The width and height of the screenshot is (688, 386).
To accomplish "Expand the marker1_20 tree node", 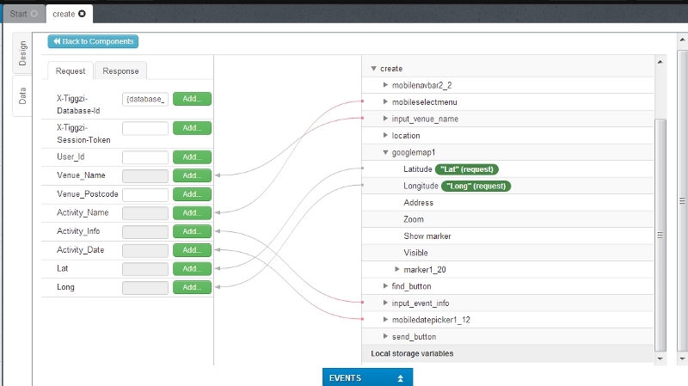I will pyautogui.click(x=397, y=269).
